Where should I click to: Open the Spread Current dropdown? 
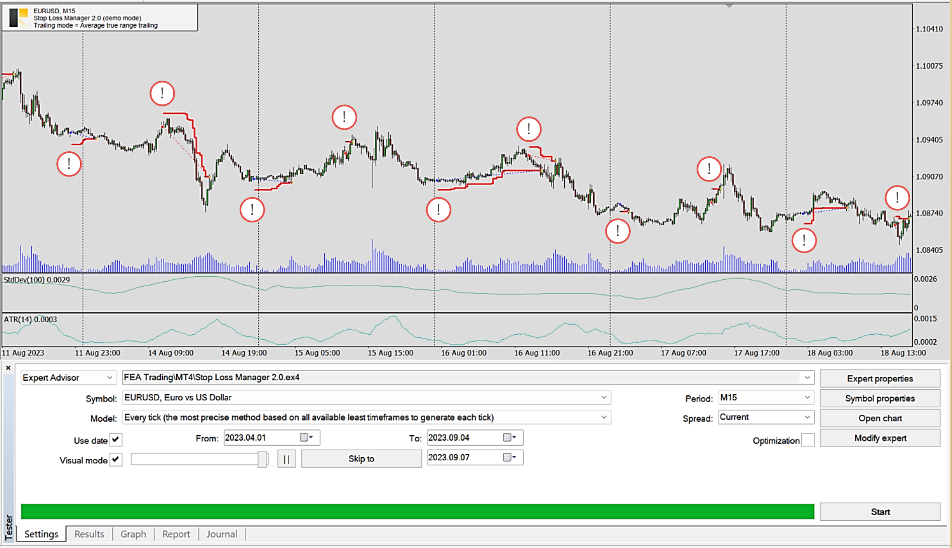pos(807,417)
